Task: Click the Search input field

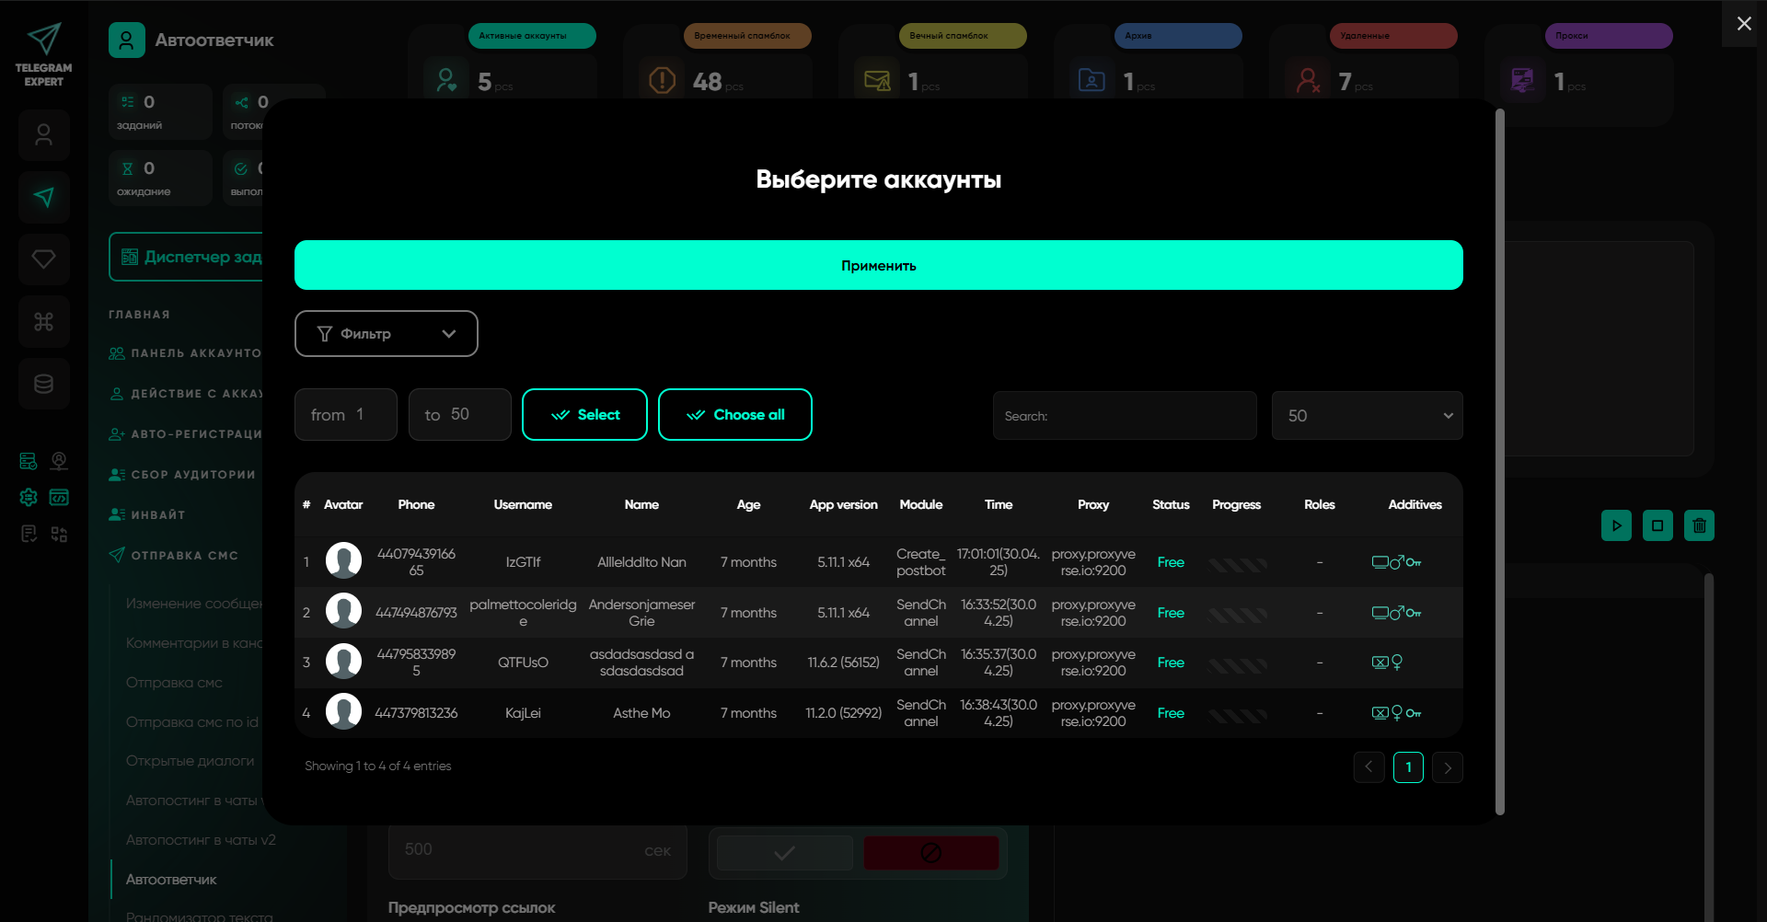Action: (x=1125, y=416)
